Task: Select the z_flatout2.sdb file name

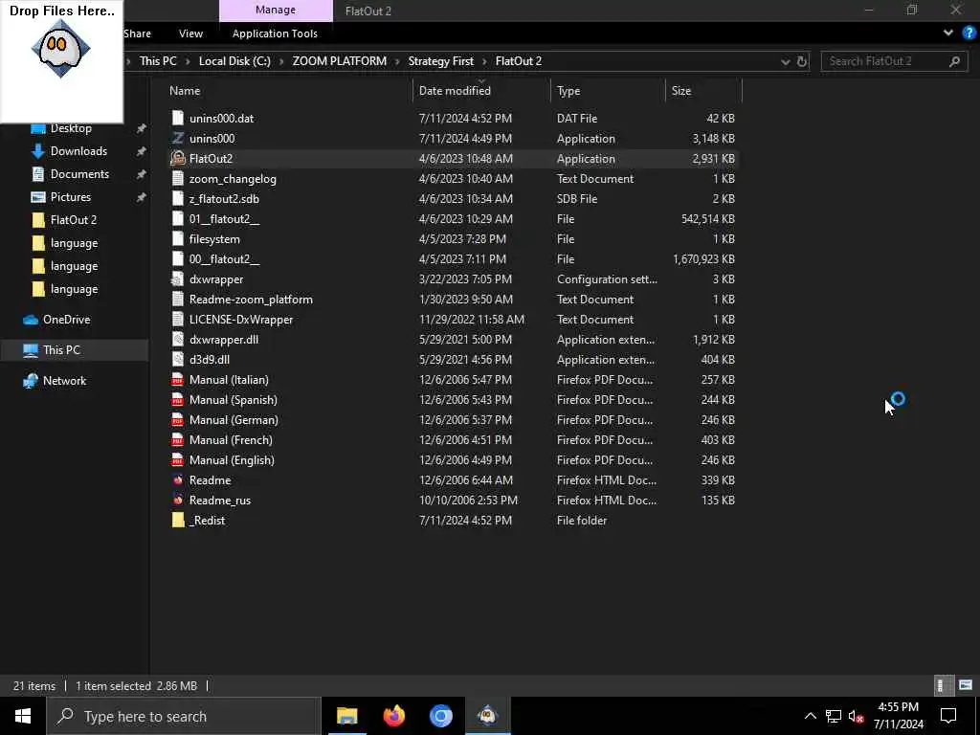Action: pyautogui.click(x=224, y=199)
